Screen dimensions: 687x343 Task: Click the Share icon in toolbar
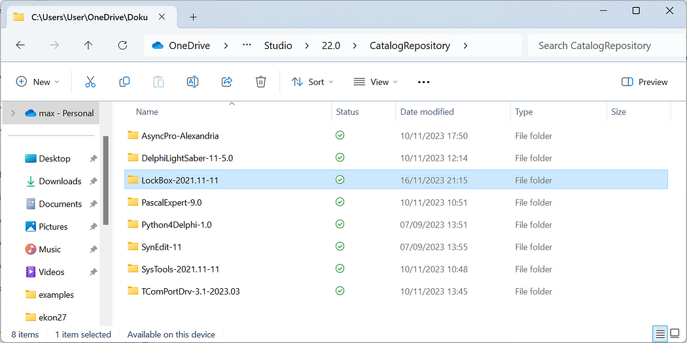(x=227, y=82)
